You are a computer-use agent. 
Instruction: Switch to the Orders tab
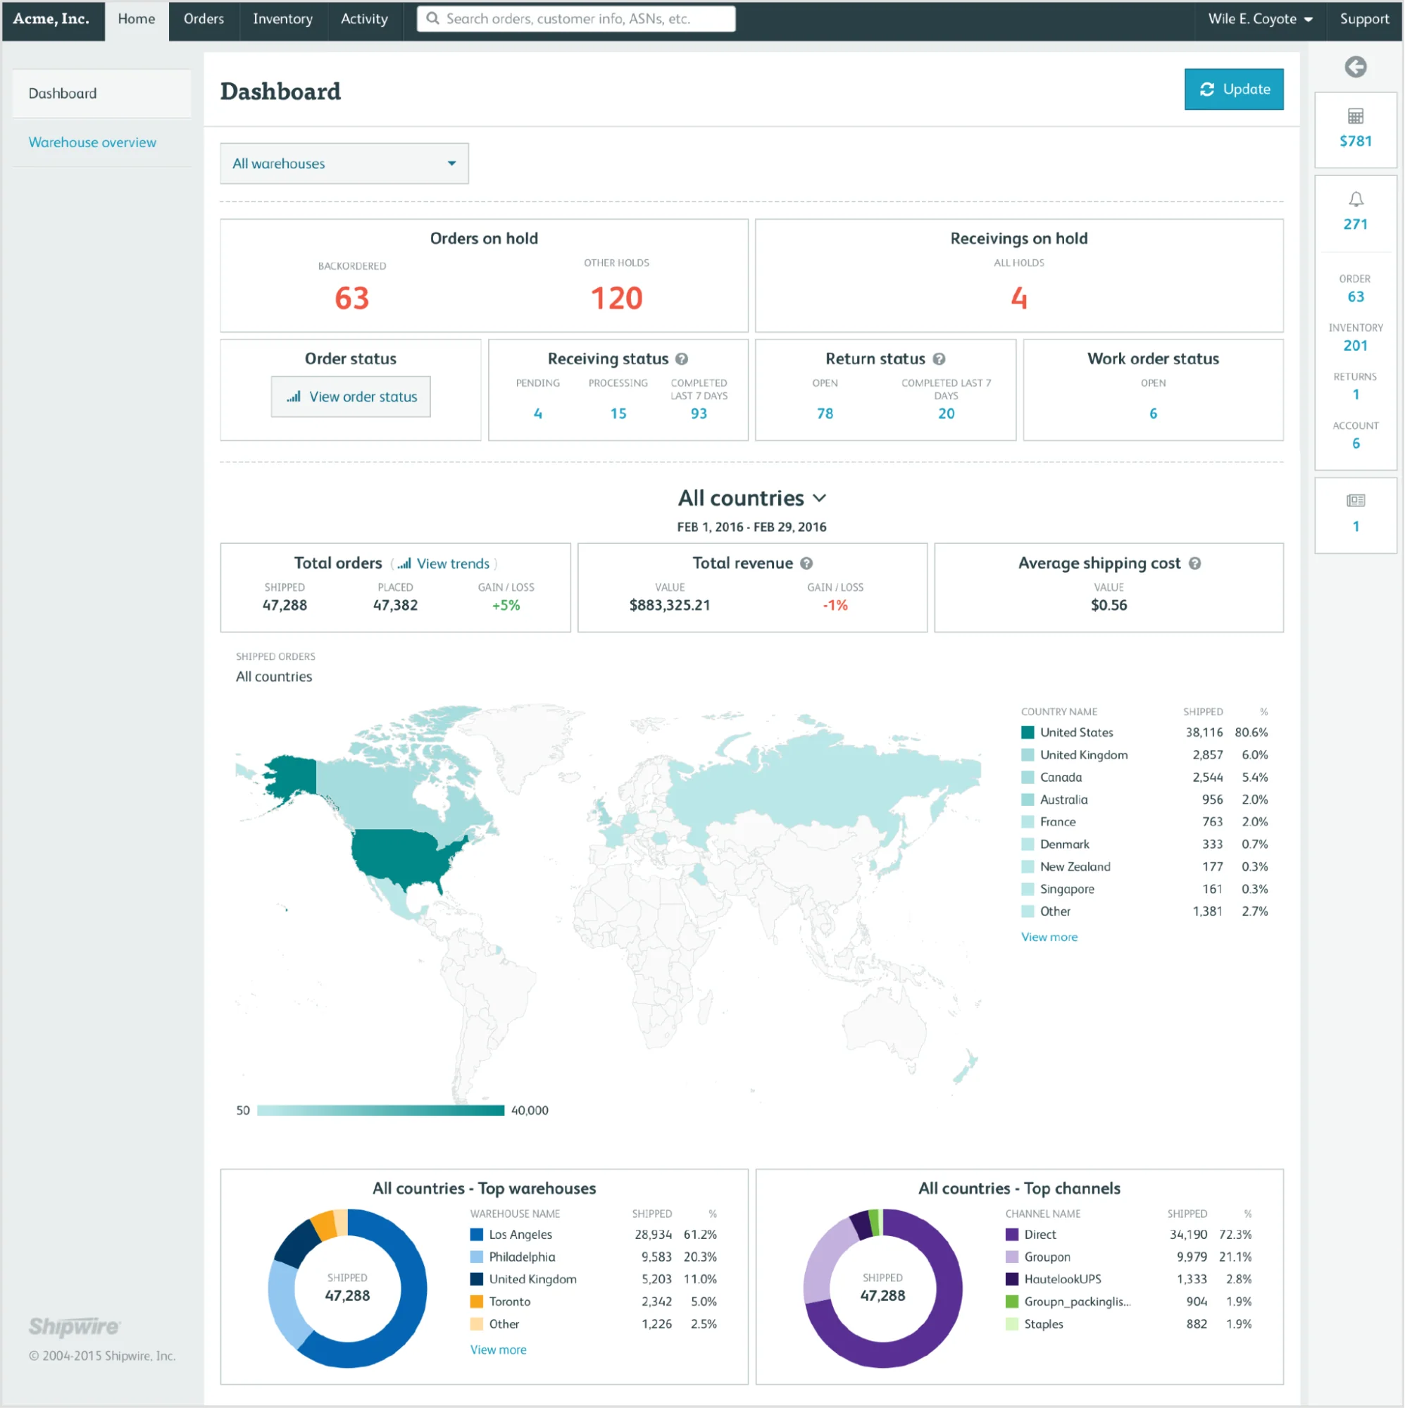coord(204,19)
